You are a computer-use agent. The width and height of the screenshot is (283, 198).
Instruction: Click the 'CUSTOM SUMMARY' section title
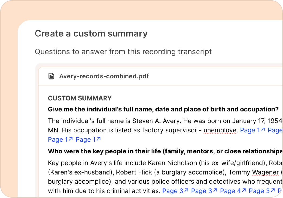[80, 98]
